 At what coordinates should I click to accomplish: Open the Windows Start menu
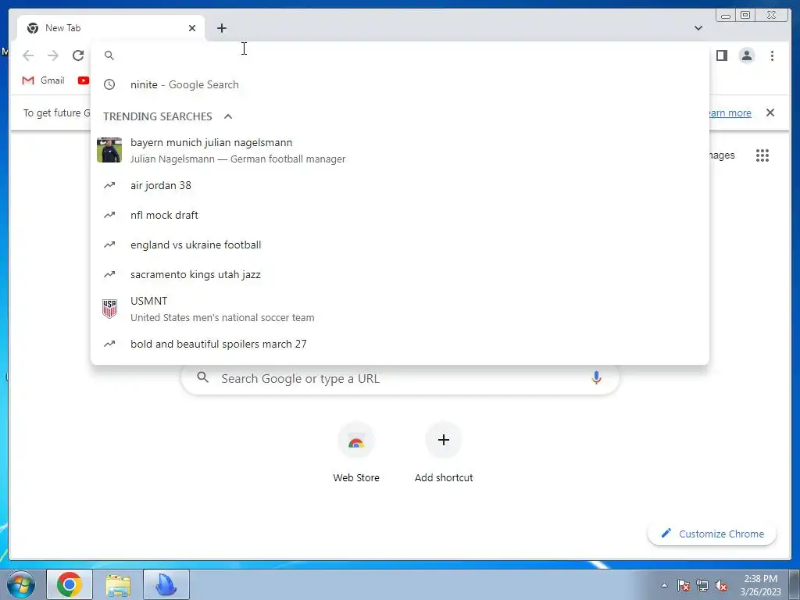[20, 584]
